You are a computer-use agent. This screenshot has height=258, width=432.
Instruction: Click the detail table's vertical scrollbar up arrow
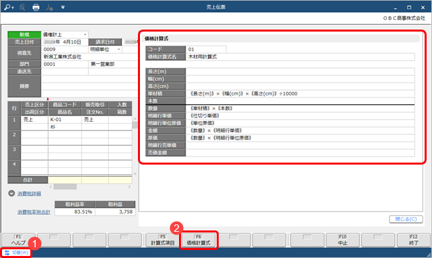pyautogui.click(x=135, y=119)
